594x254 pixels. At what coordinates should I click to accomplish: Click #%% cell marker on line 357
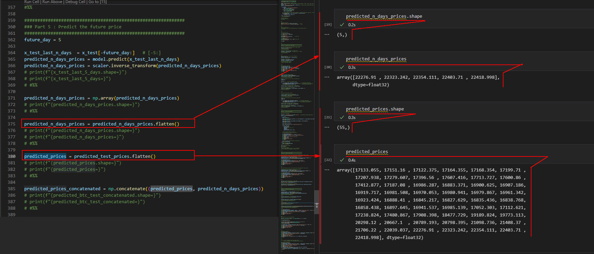click(x=28, y=8)
